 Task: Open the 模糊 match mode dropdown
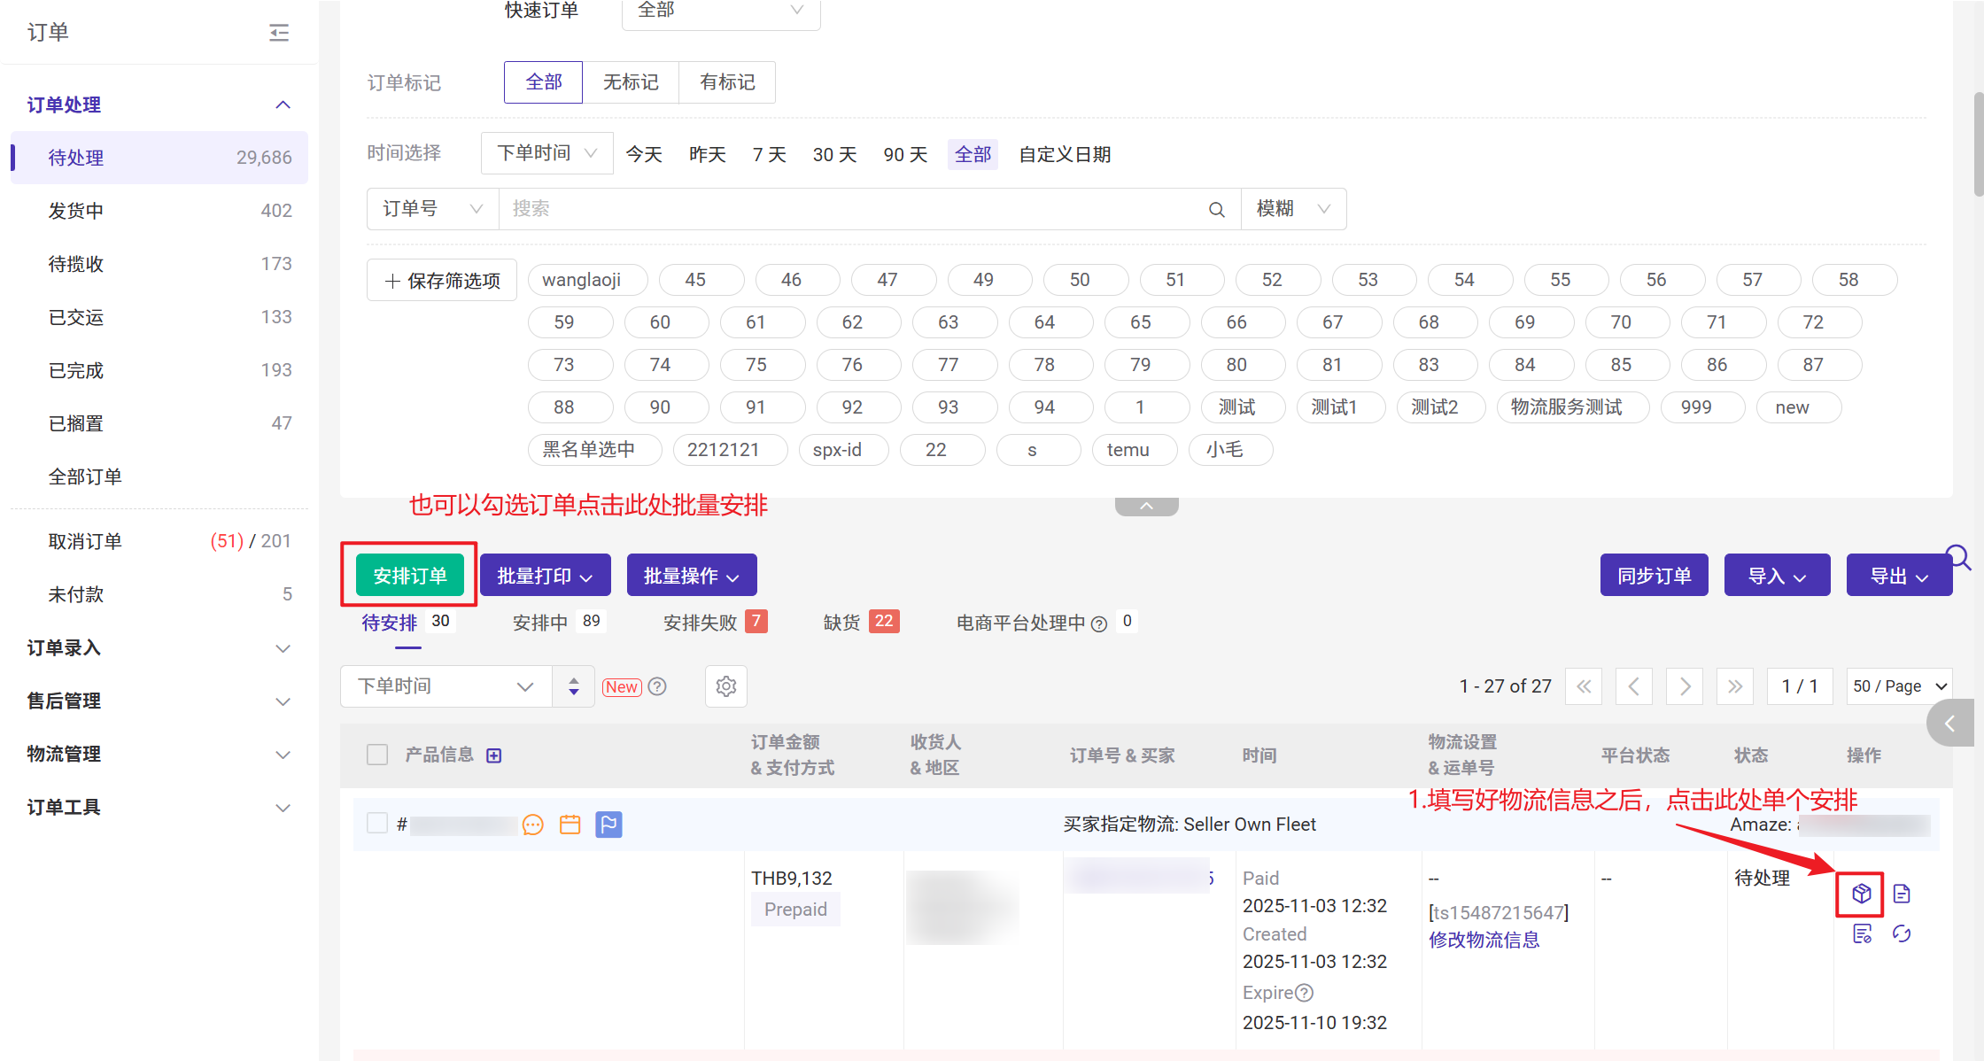point(1293,209)
